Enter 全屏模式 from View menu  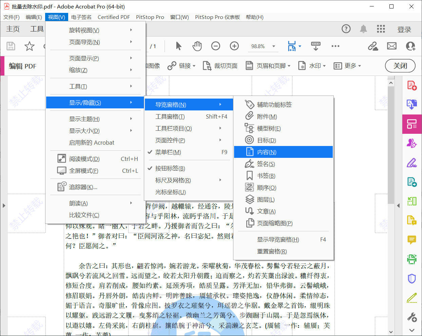click(95, 171)
